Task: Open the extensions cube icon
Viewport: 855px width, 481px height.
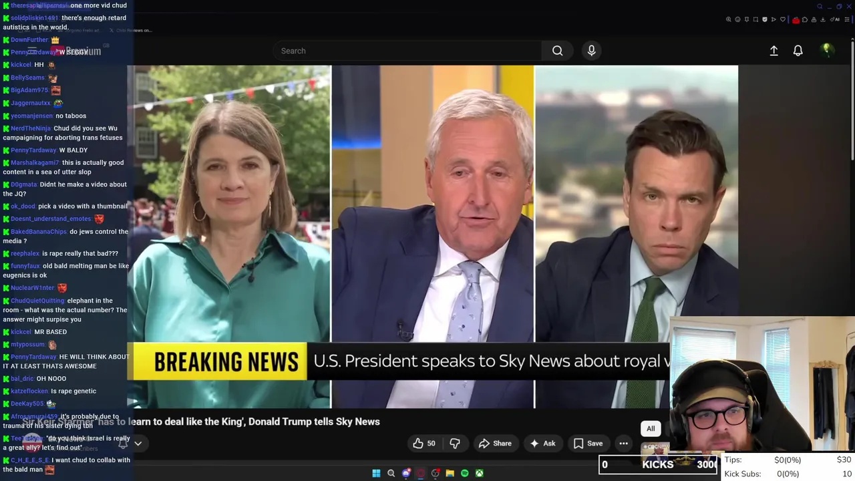Action: [805, 19]
